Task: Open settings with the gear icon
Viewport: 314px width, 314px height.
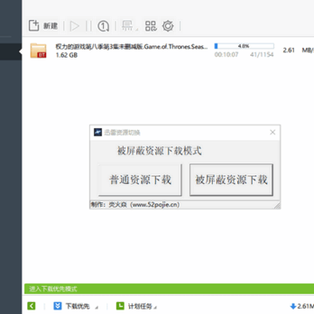Action: [167, 26]
